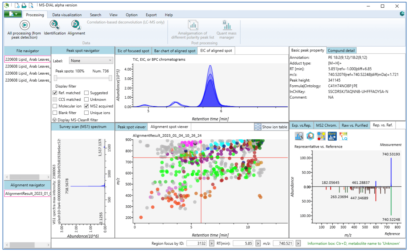Open the green file menu dropdown
The height and width of the screenshot is (252, 409).
(x=13, y=14)
